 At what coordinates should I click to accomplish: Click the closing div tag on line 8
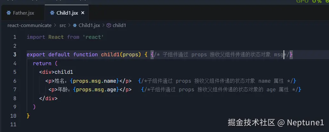point(48,98)
